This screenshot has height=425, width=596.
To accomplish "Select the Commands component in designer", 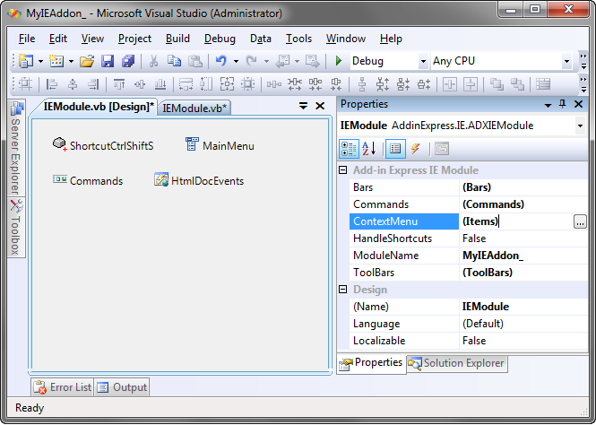I will pyautogui.click(x=88, y=180).
